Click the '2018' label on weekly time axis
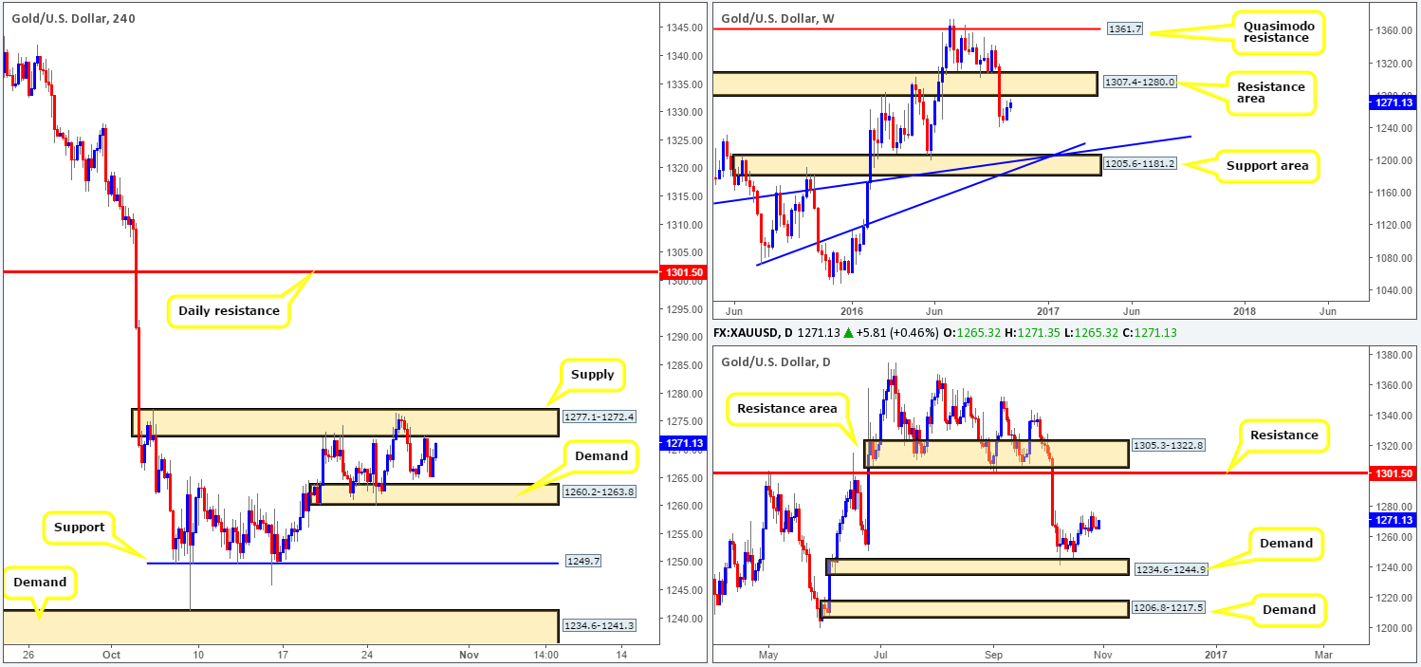This screenshot has height=667, width=1421. [x=1245, y=310]
